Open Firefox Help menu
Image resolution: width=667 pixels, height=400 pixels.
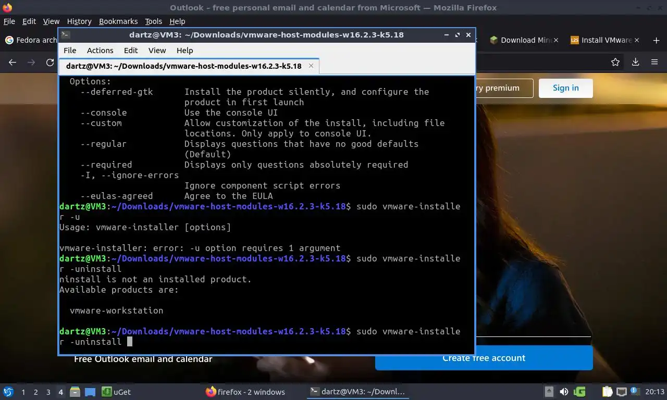pyautogui.click(x=177, y=21)
